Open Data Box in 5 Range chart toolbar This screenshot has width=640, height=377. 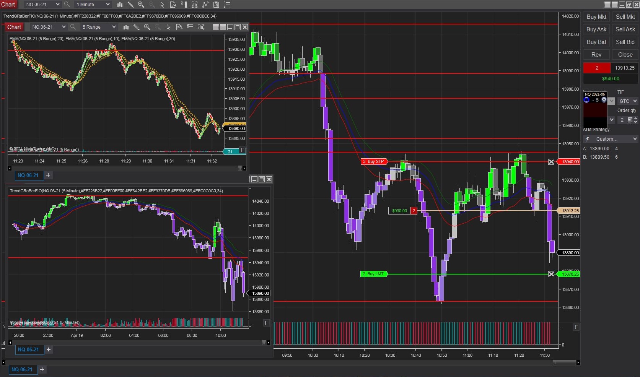[179, 27]
